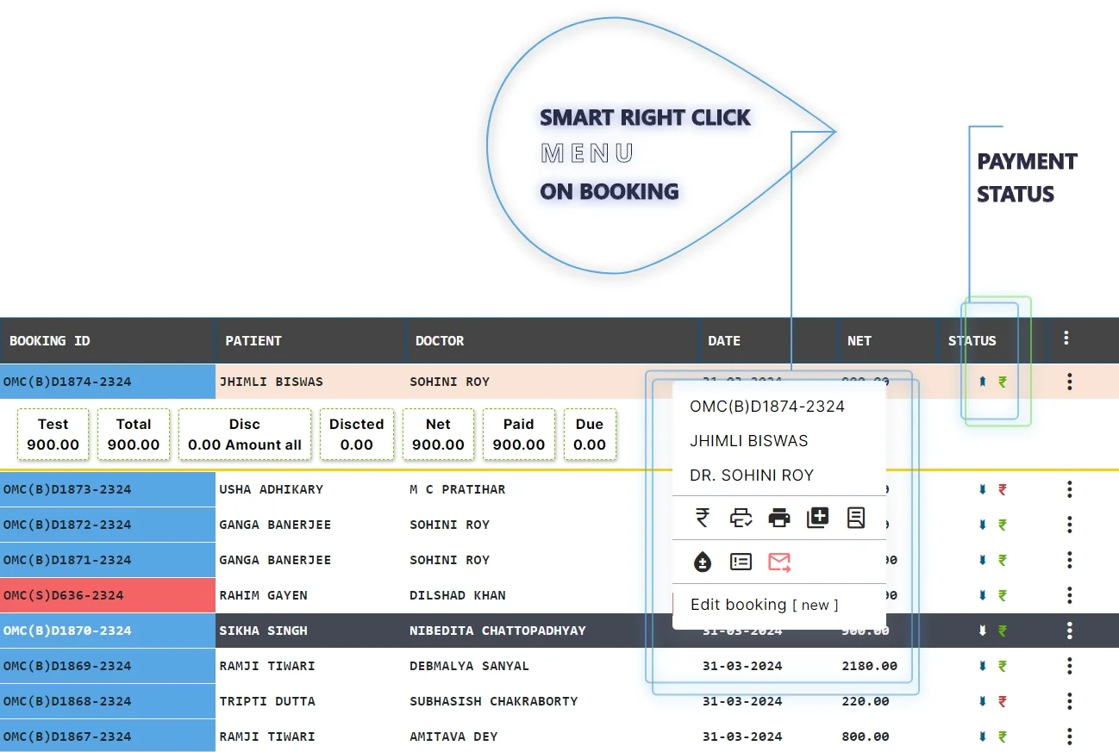Click doctor name SUBHASISH CHAKRABORTY

click(494, 701)
